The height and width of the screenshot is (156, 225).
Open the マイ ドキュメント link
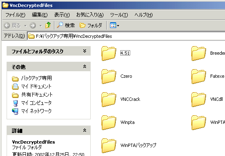tap(36, 86)
